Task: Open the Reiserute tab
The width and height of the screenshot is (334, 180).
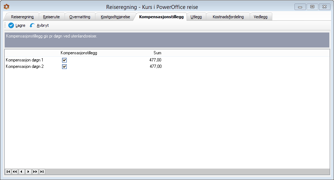Action: [x=51, y=17]
